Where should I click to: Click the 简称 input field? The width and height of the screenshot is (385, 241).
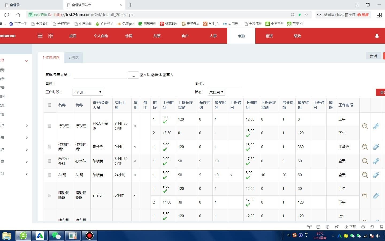point(224,84)
